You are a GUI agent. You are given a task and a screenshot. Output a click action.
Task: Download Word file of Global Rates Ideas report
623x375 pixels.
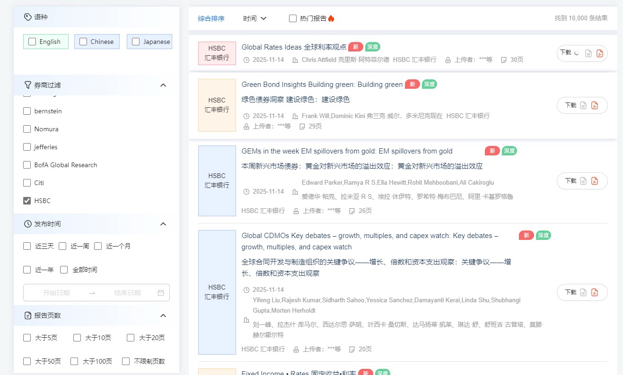click(588, 53)
